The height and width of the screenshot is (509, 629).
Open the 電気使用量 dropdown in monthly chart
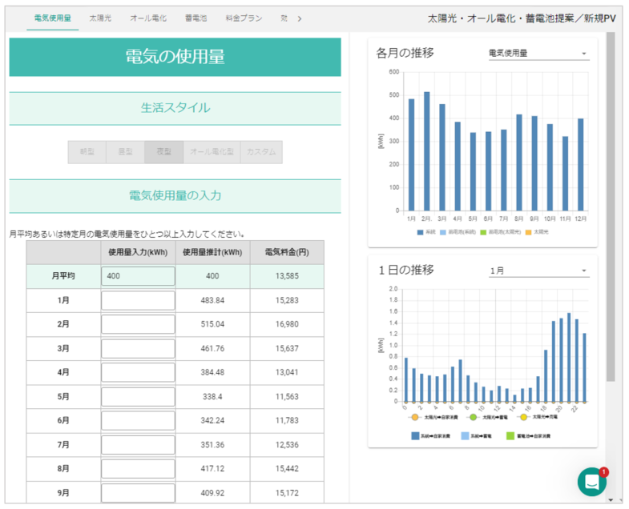point(538,54)
